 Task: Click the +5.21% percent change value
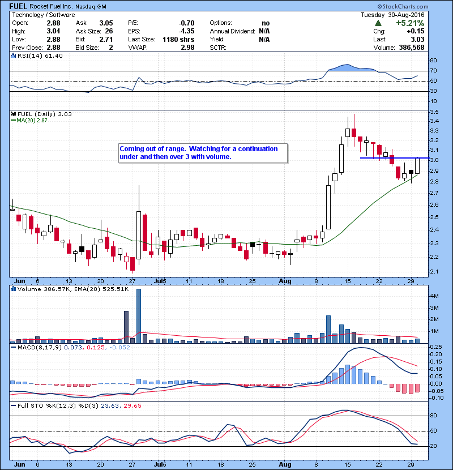point(410,23)
